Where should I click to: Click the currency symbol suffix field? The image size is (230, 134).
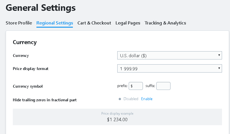point(163,86)
